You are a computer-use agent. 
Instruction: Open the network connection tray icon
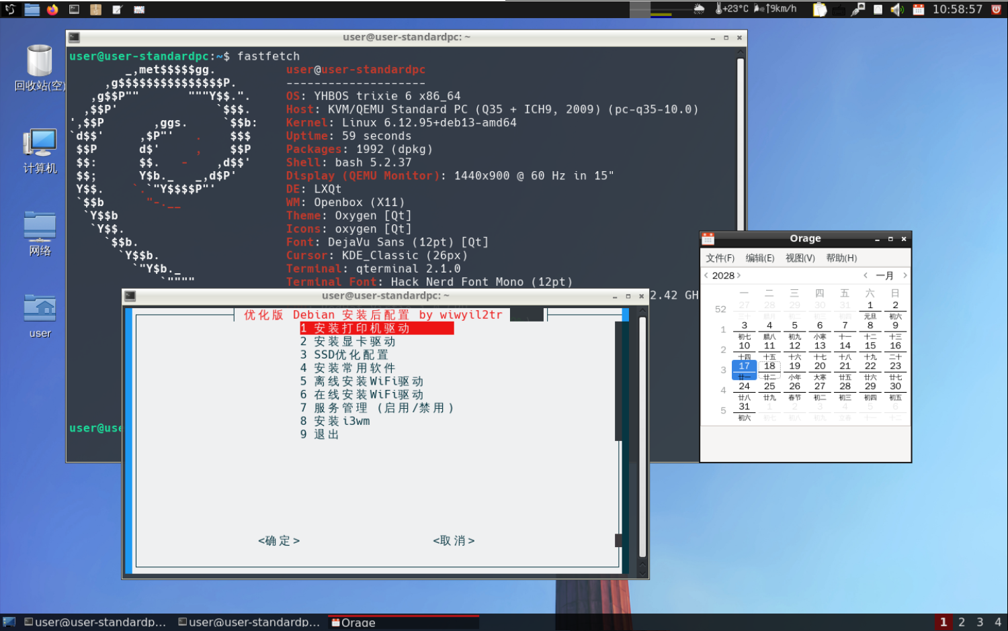click(858, 9)
